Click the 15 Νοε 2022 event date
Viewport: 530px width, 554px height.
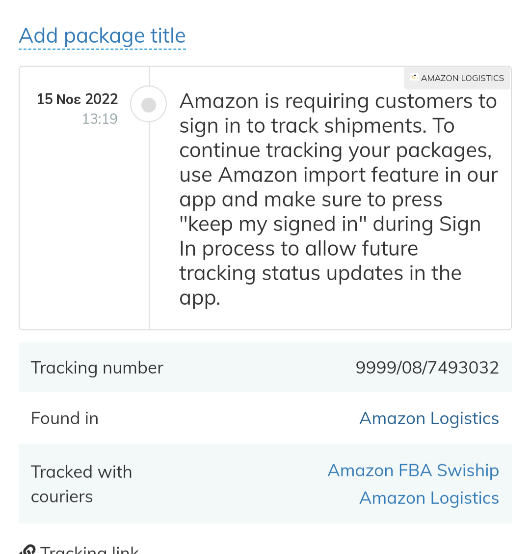pos(77,99)
